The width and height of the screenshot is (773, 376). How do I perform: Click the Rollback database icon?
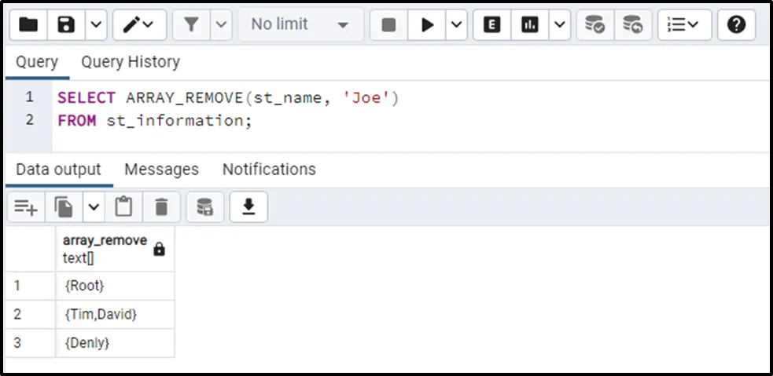point(632,25)
